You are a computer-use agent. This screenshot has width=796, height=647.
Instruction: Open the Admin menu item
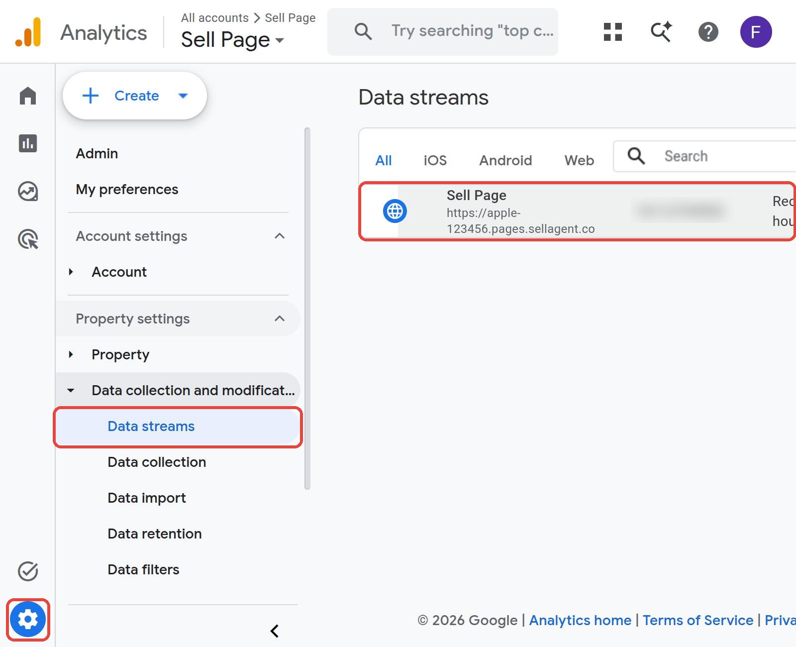(x=97, y=153)
